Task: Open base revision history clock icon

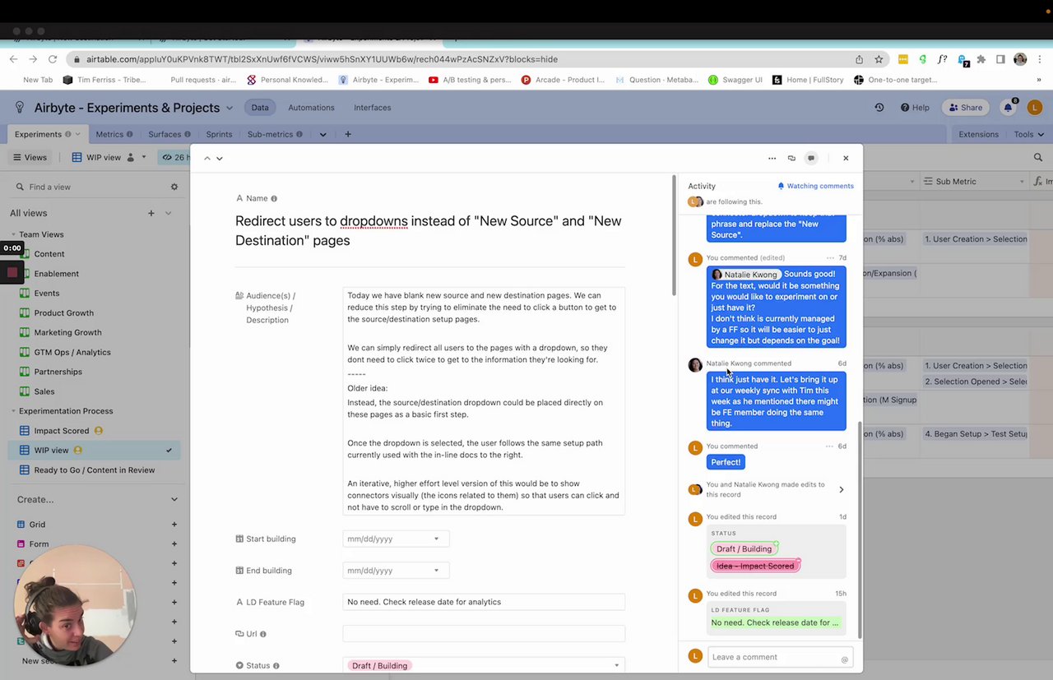Action: (x=879, y=108)
